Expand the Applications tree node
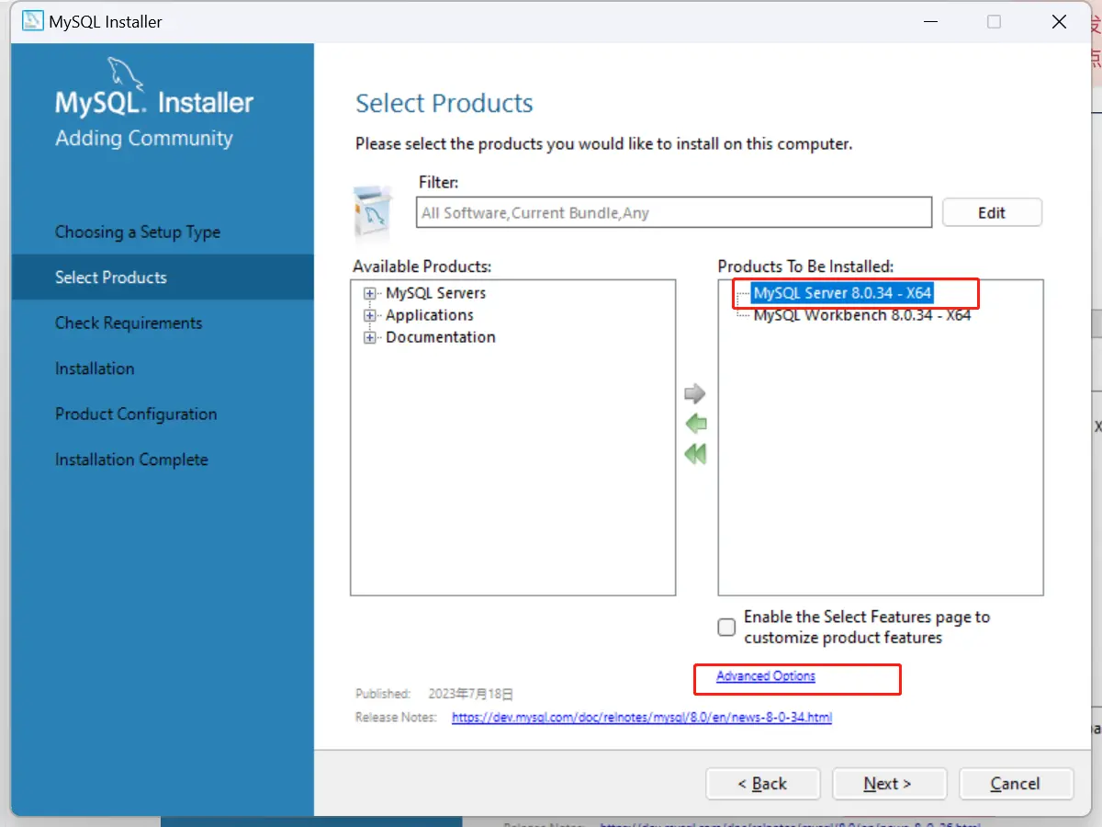Screen dimensions: 1102x827 371,315
